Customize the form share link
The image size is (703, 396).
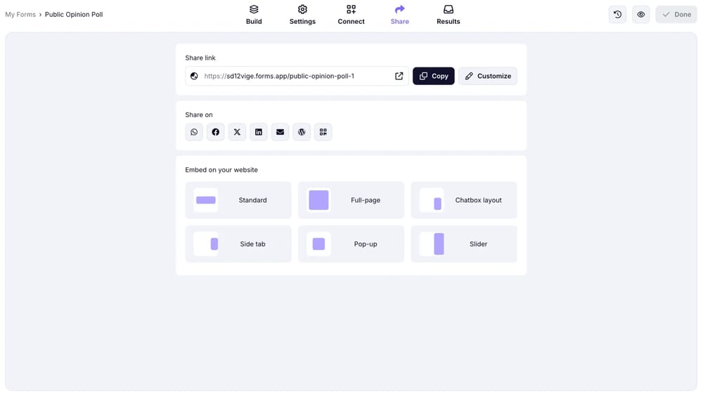487,76
